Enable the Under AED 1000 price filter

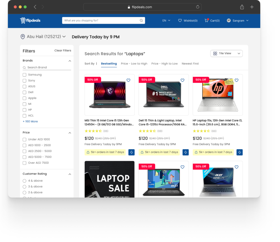click(x=24, y=139)
